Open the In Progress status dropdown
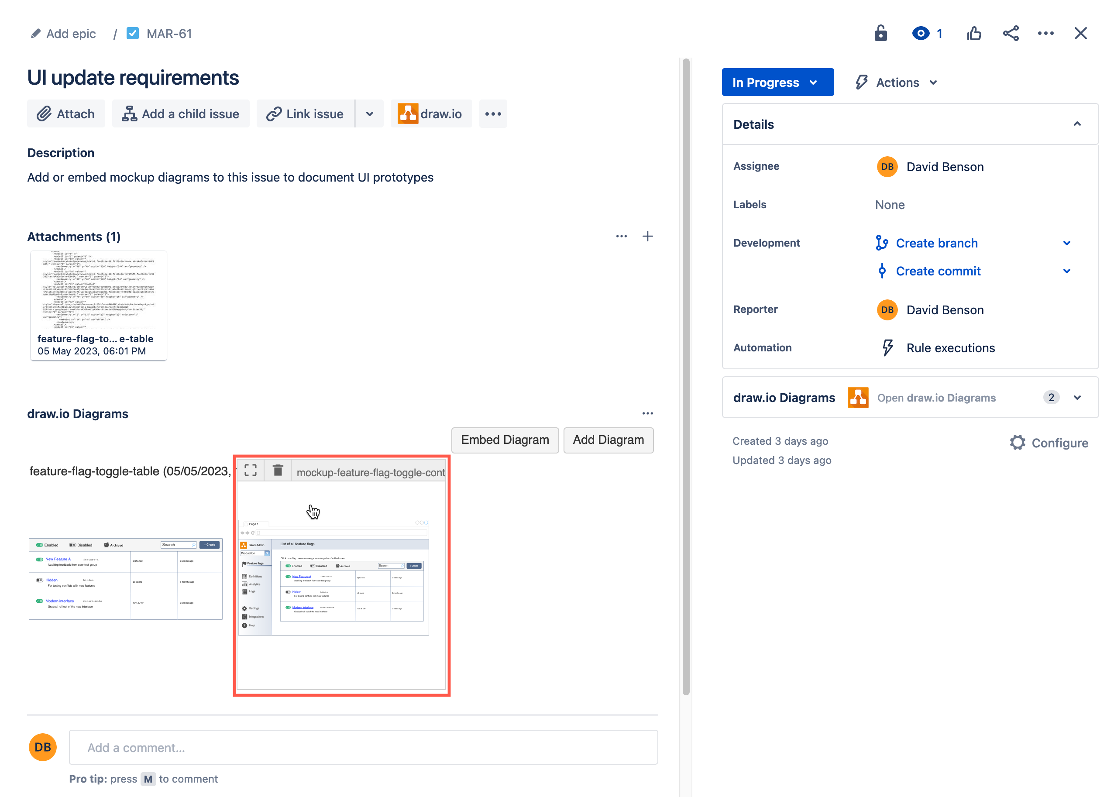 pos(777,82)
